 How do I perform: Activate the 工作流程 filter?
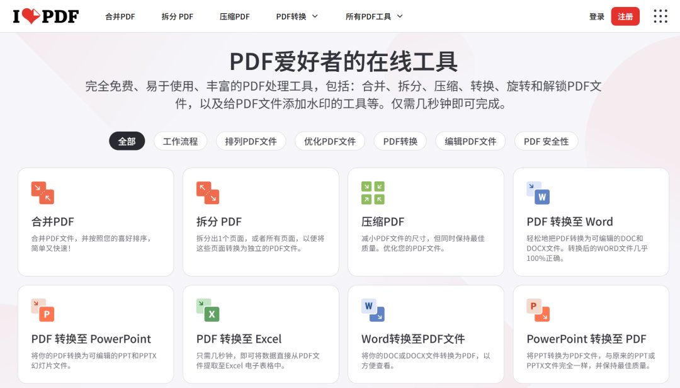(x=180, y=141)
